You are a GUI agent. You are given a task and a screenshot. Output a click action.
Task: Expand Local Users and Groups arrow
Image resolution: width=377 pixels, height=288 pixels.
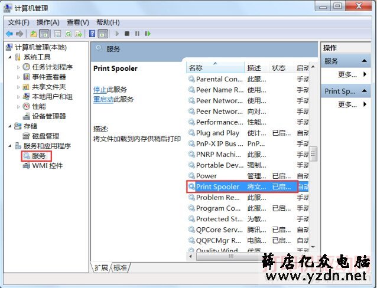coord(18,97)
